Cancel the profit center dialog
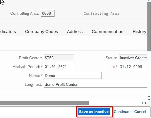 click(x=140, y=112)
